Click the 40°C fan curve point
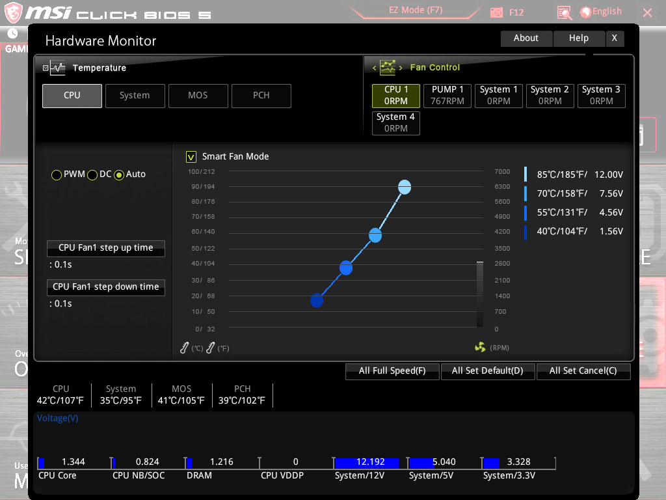The height and width of the screenshot is (500, 666). pyautogui.click(x=317, y=300)
